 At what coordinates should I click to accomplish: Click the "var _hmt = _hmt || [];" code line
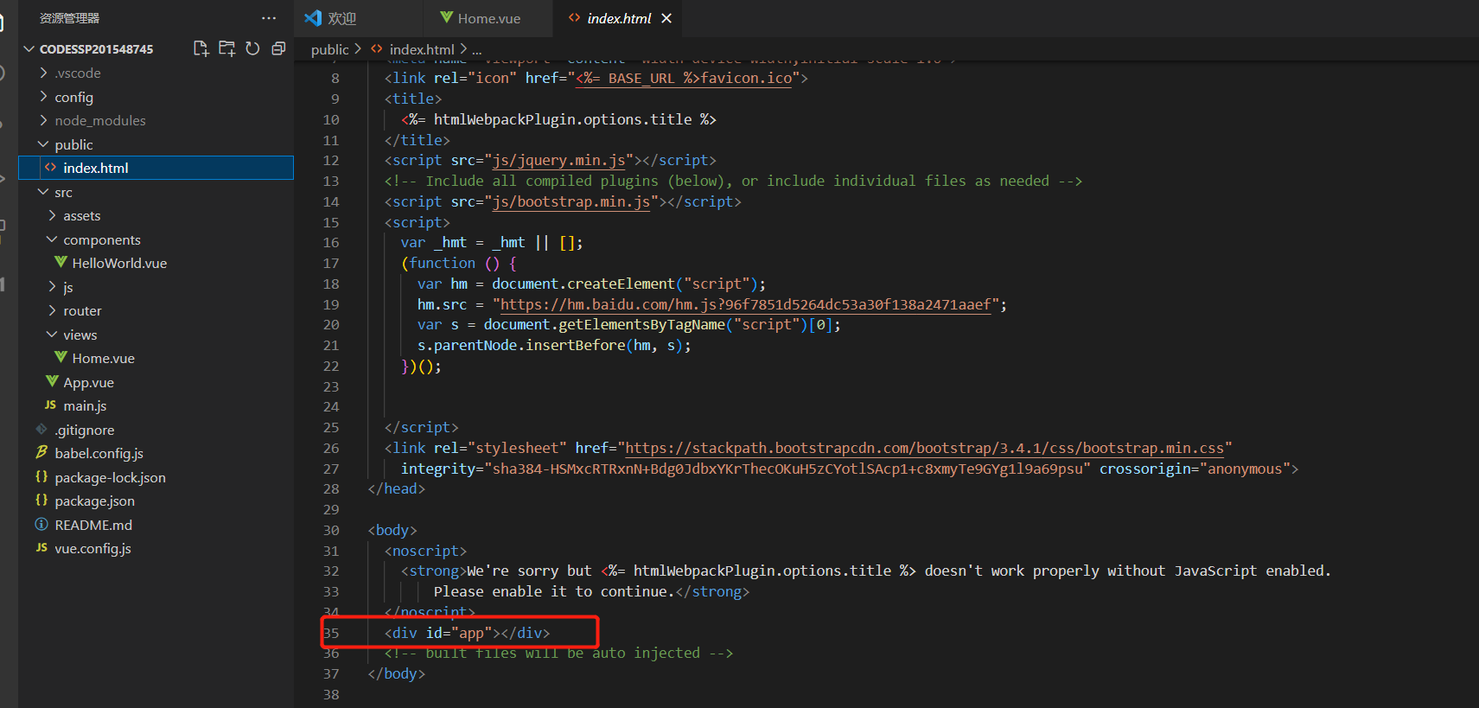click(x=492, y=242)
